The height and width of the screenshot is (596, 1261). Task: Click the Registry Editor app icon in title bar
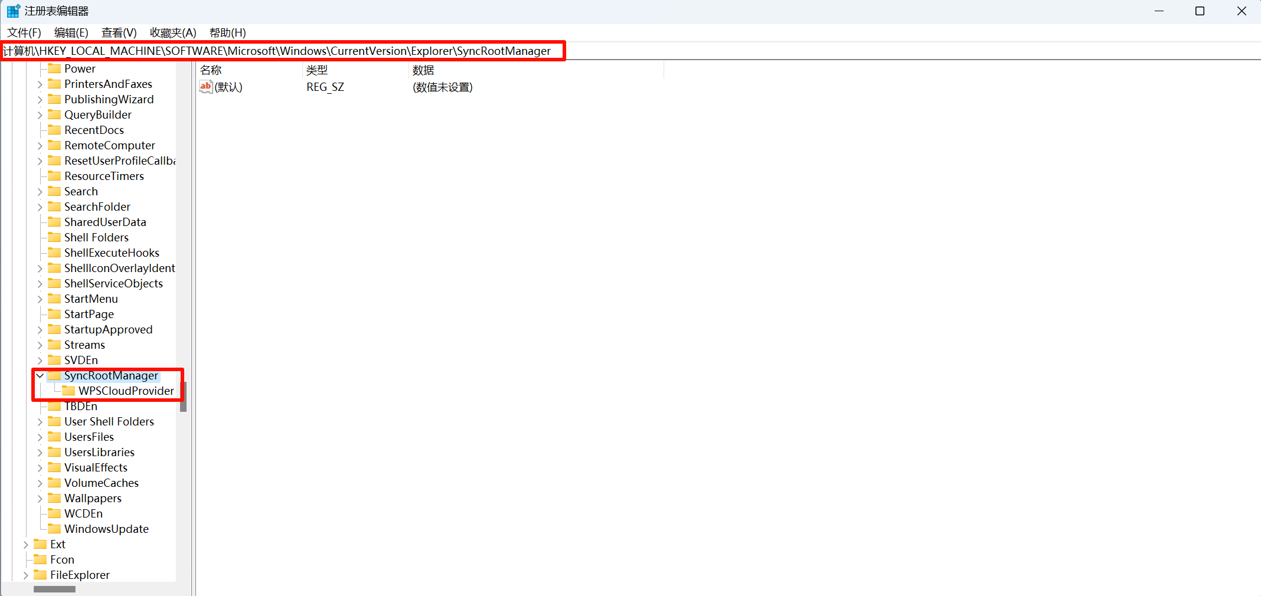click(13, 11)
